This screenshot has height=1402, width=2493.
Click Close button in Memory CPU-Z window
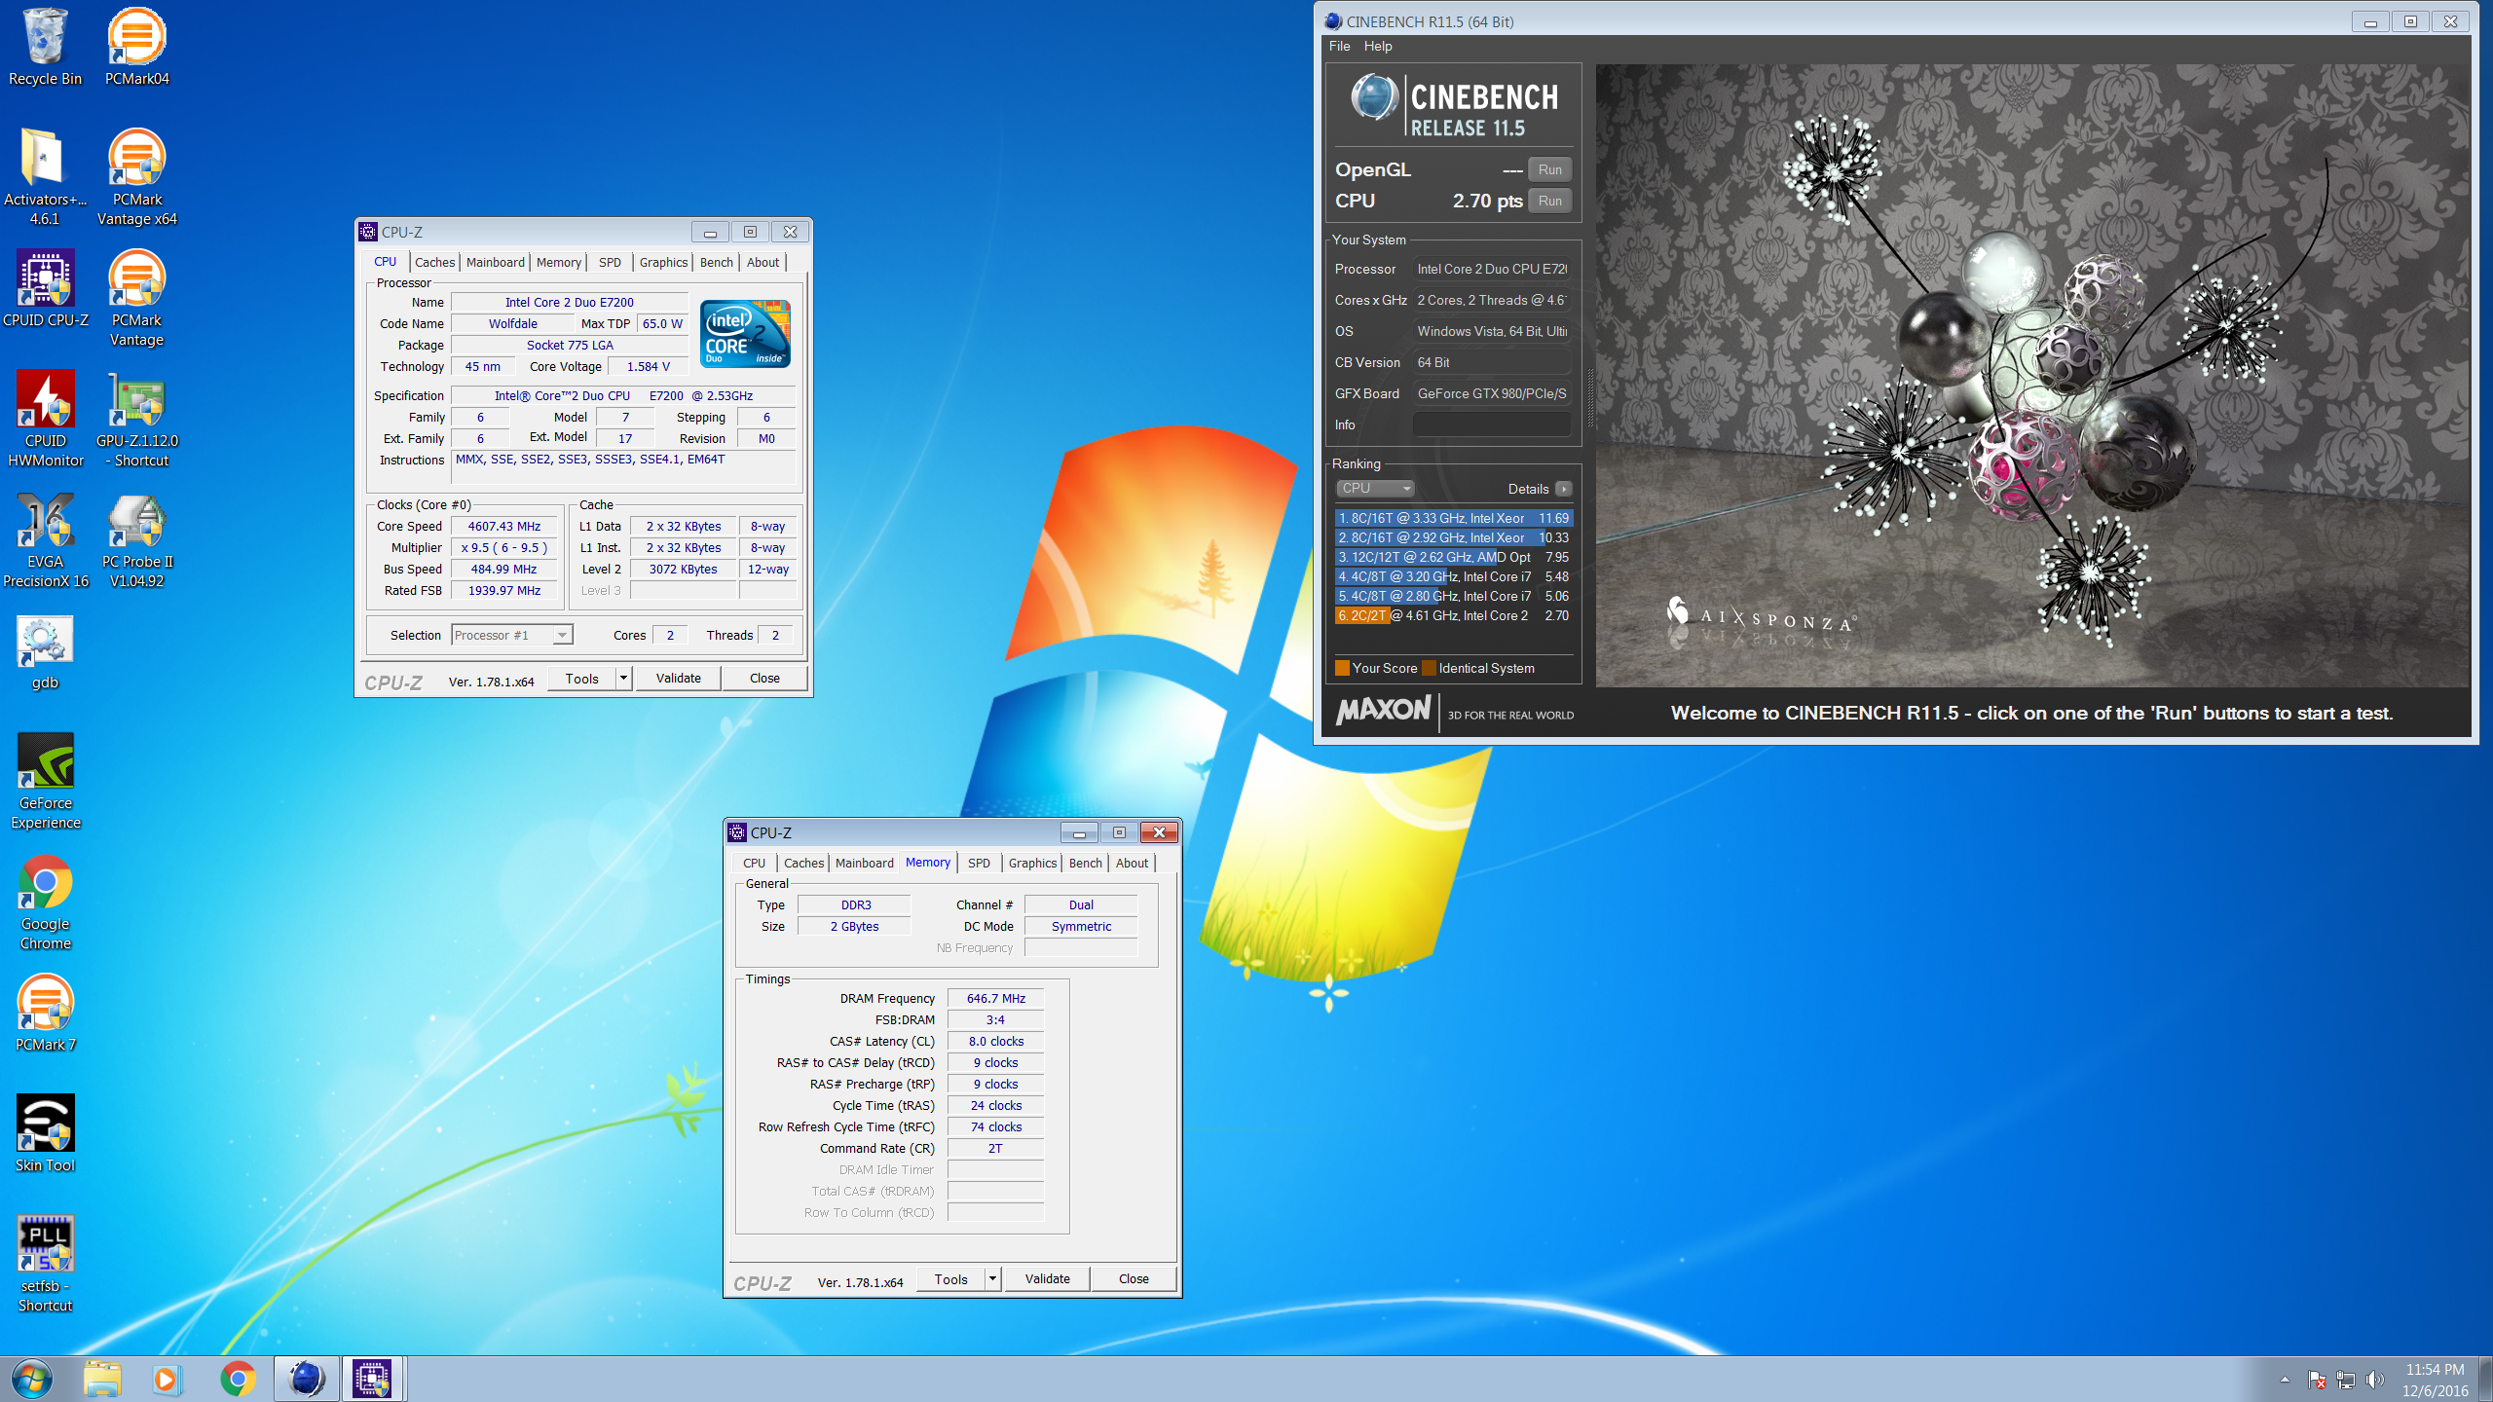(x=1134, y=1278)
